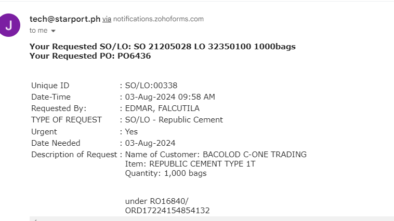Click the "Your Requested SO/LO" heading line
Viewport: 394px width, 221px height.
click(x=162, y=47)
